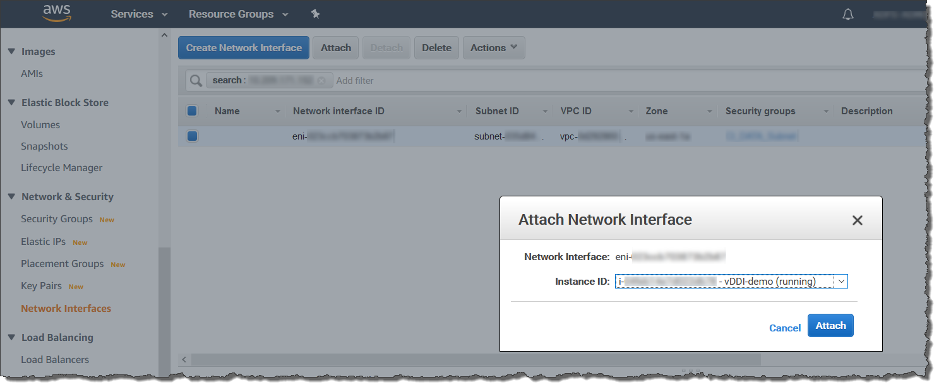
Task: Click the search magnifier icon
Action: tap(196, 80)
